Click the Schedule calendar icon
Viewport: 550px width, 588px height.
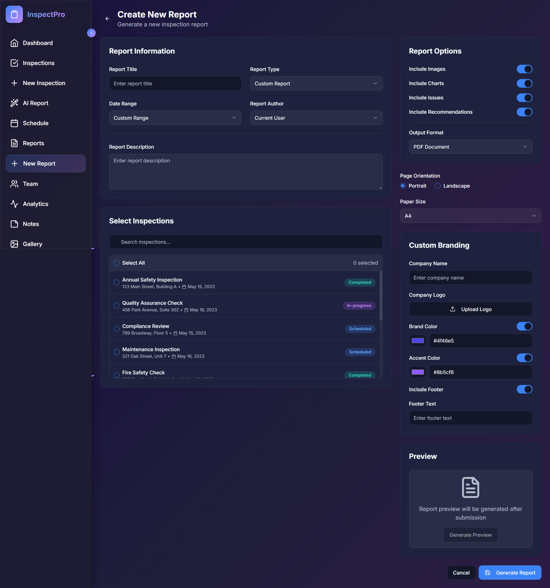[x=14, y=123]
